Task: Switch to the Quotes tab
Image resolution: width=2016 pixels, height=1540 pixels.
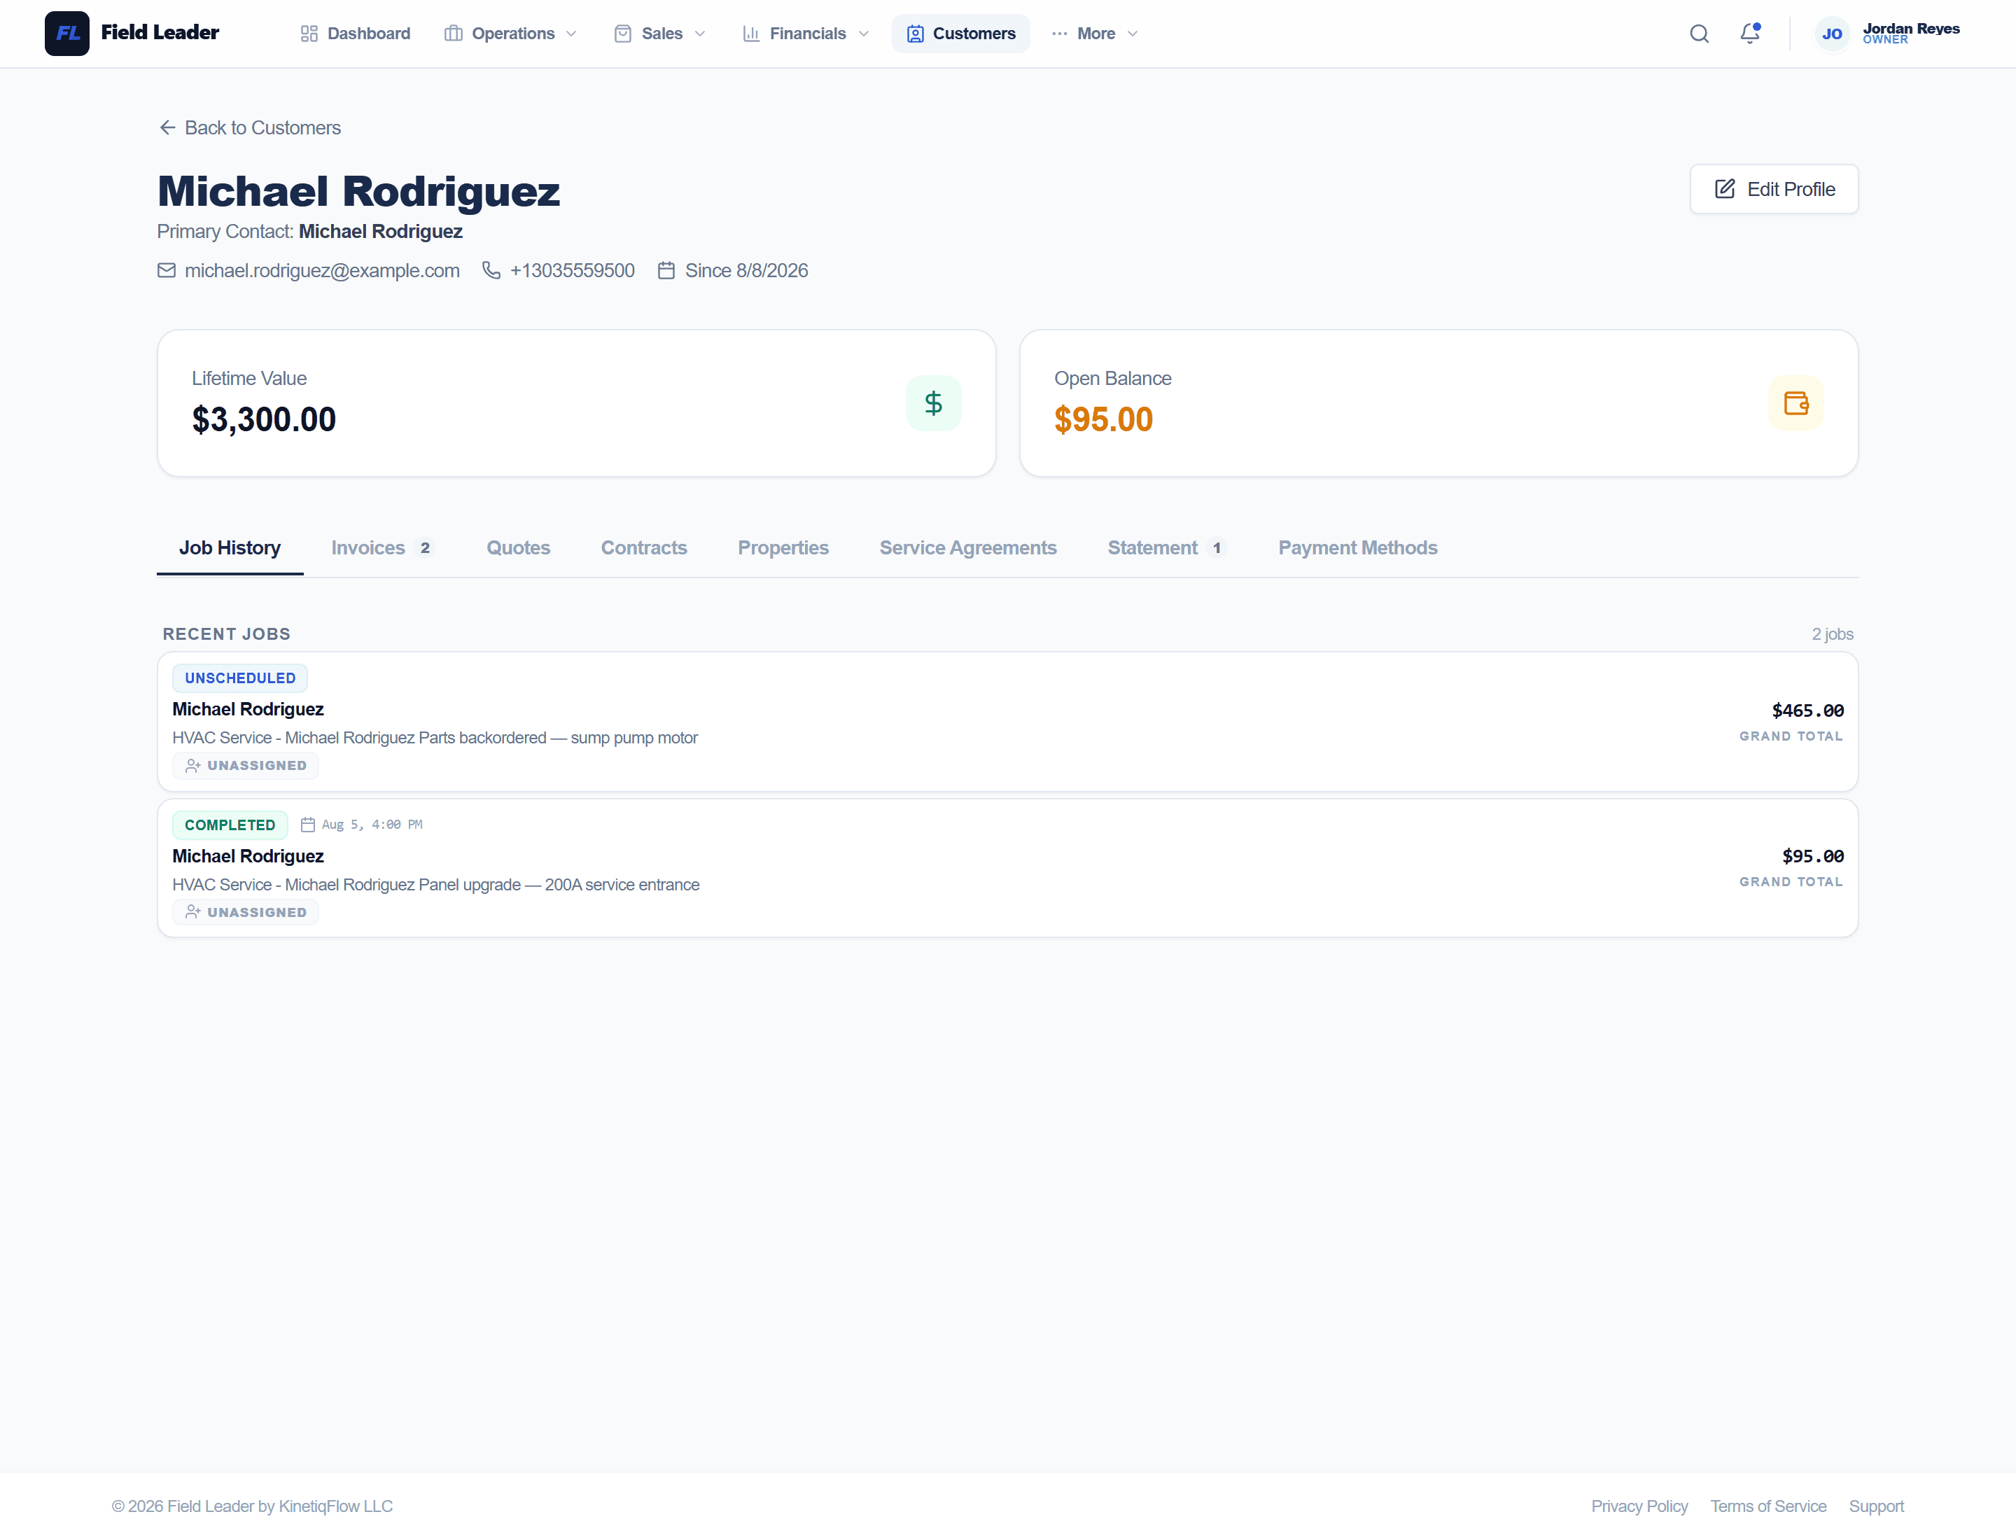Action: click(x=518, y=548)
